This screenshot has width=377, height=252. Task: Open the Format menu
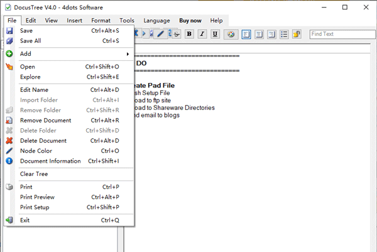(x=101, y=21)
